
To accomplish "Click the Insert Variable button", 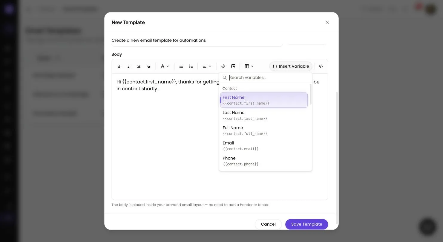I will tap(291, 66).
